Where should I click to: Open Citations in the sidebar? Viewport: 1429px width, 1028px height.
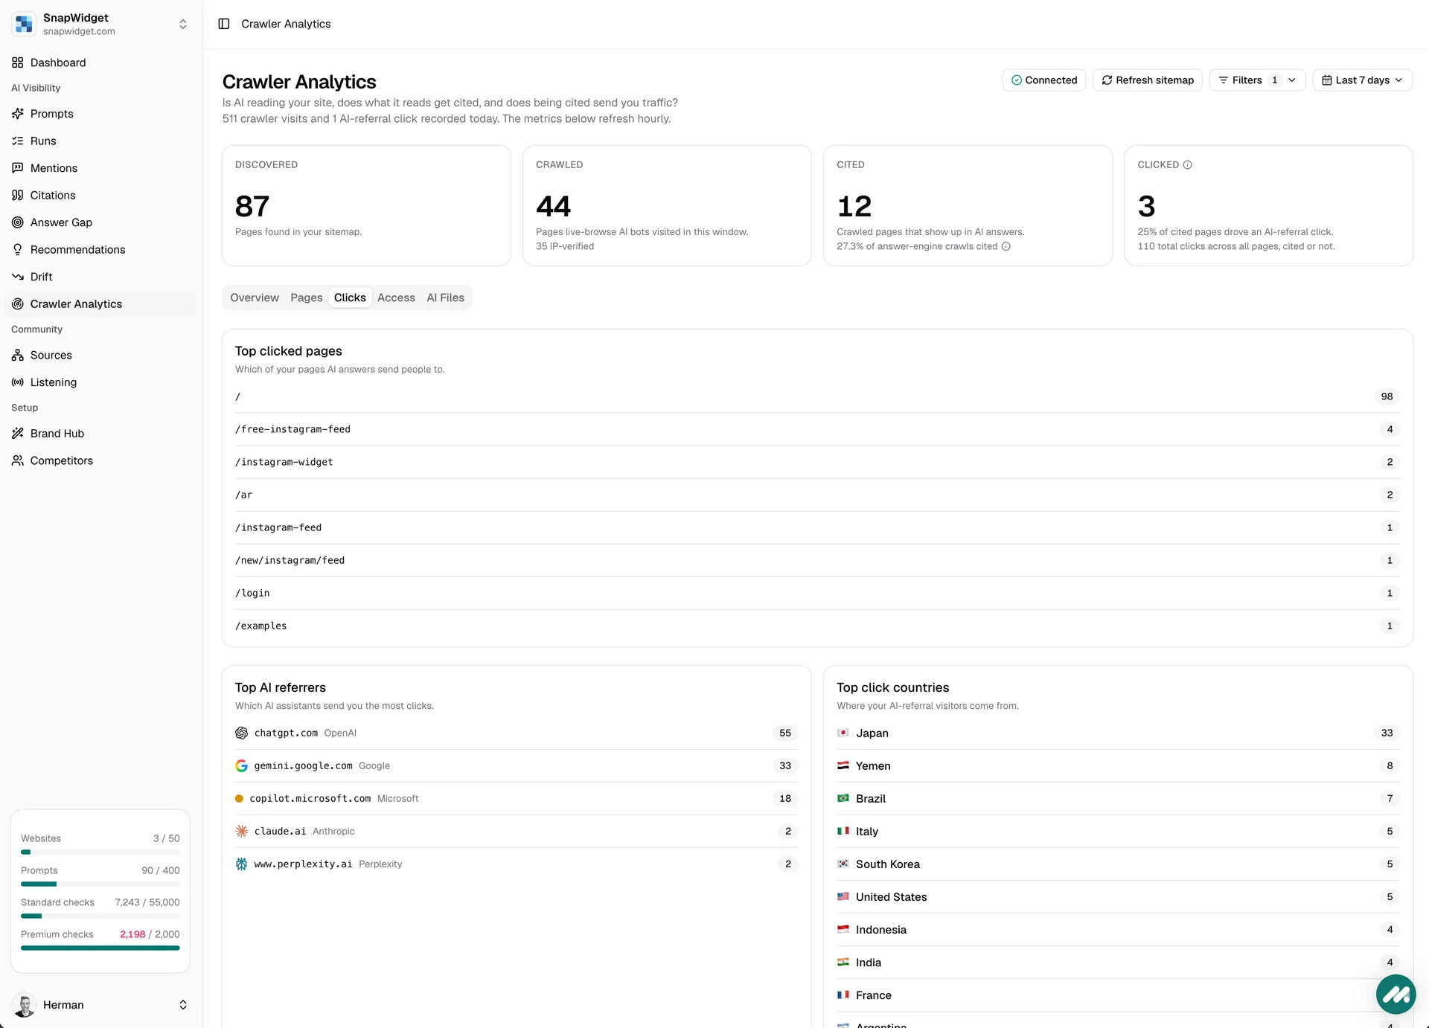[x=100, y=195]
